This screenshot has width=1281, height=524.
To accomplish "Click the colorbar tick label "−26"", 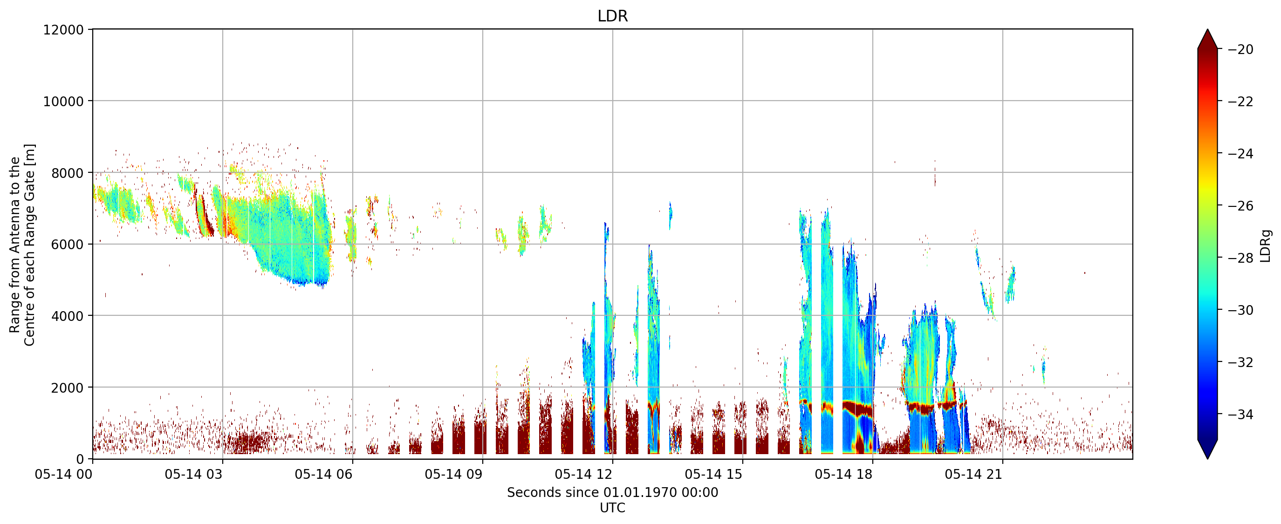I will point(1240,206).
